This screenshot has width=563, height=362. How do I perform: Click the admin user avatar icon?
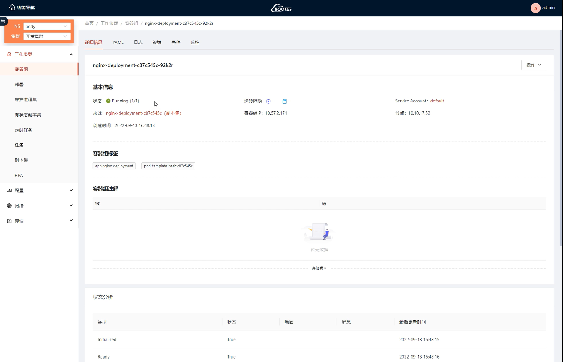pyautogui.click(x=535, y=8)
